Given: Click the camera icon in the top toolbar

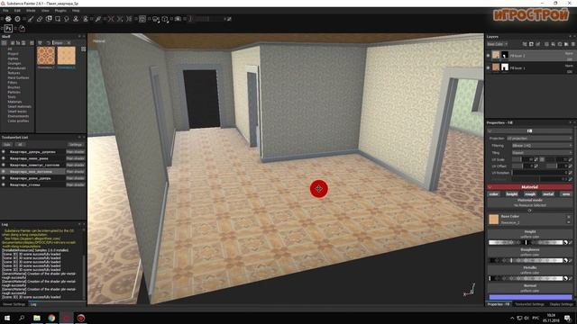Looking at the screenshot, I should click(x=178, y=19).
